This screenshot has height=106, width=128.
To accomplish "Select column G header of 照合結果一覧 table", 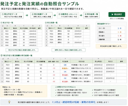I will click(x=81, y=59).
